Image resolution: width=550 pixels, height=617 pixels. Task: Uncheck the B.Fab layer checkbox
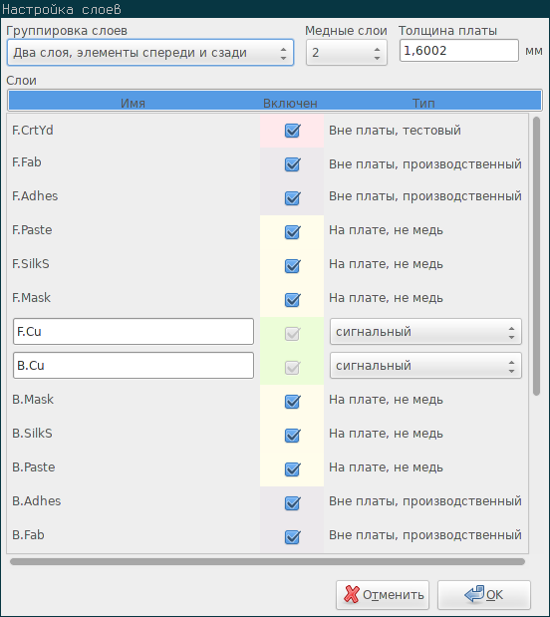292,536
